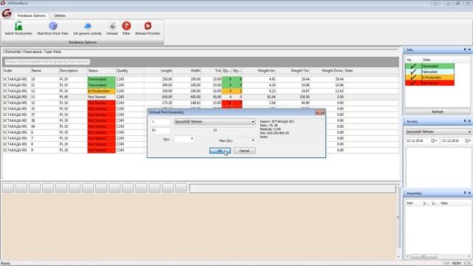Screen dimensions: 473x266
Task: Click Not Started status of row 13
Action: (x=101, y=97)
